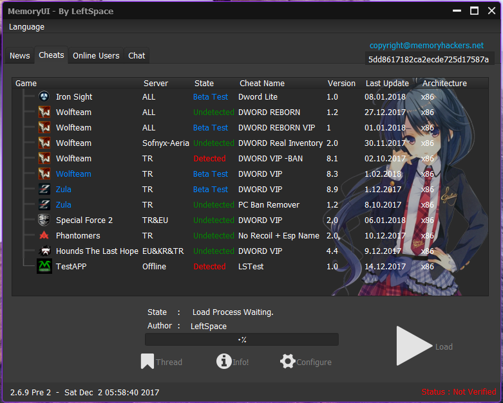Click the DWORD REBORN VIP cheat name

[x=276, y=128]
